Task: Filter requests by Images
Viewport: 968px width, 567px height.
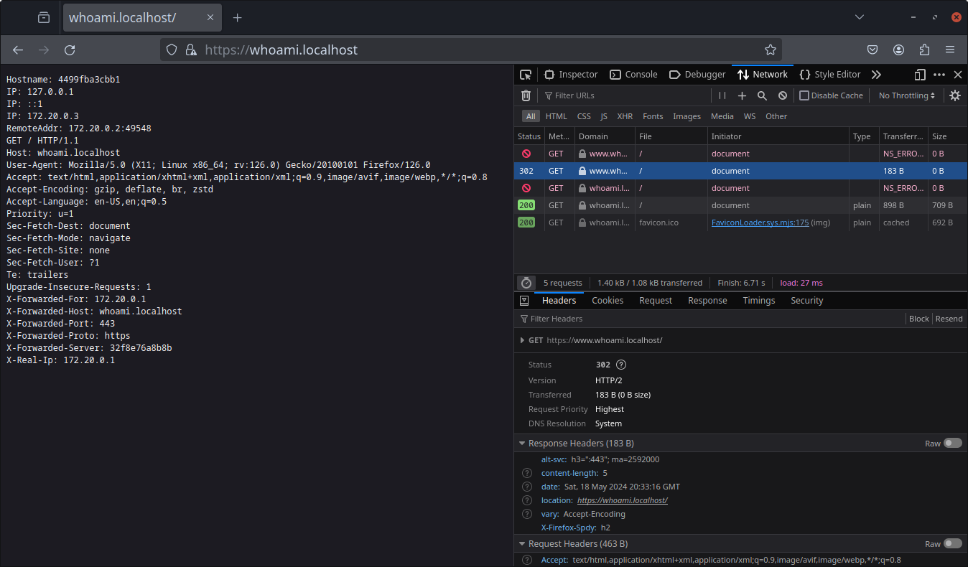Action: [687, 116]
